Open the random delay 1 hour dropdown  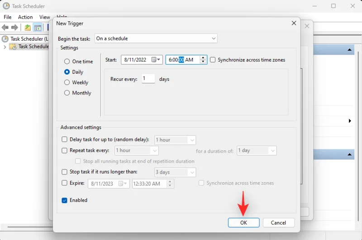point(175,140)
